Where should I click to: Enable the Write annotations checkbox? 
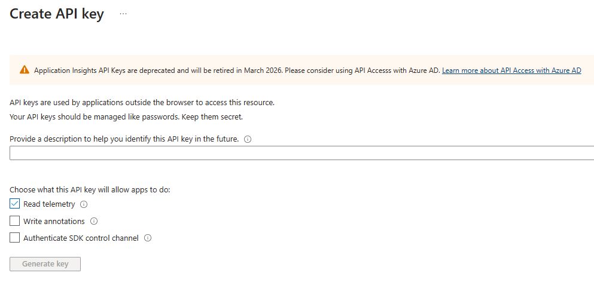click(x=15, y=221)
